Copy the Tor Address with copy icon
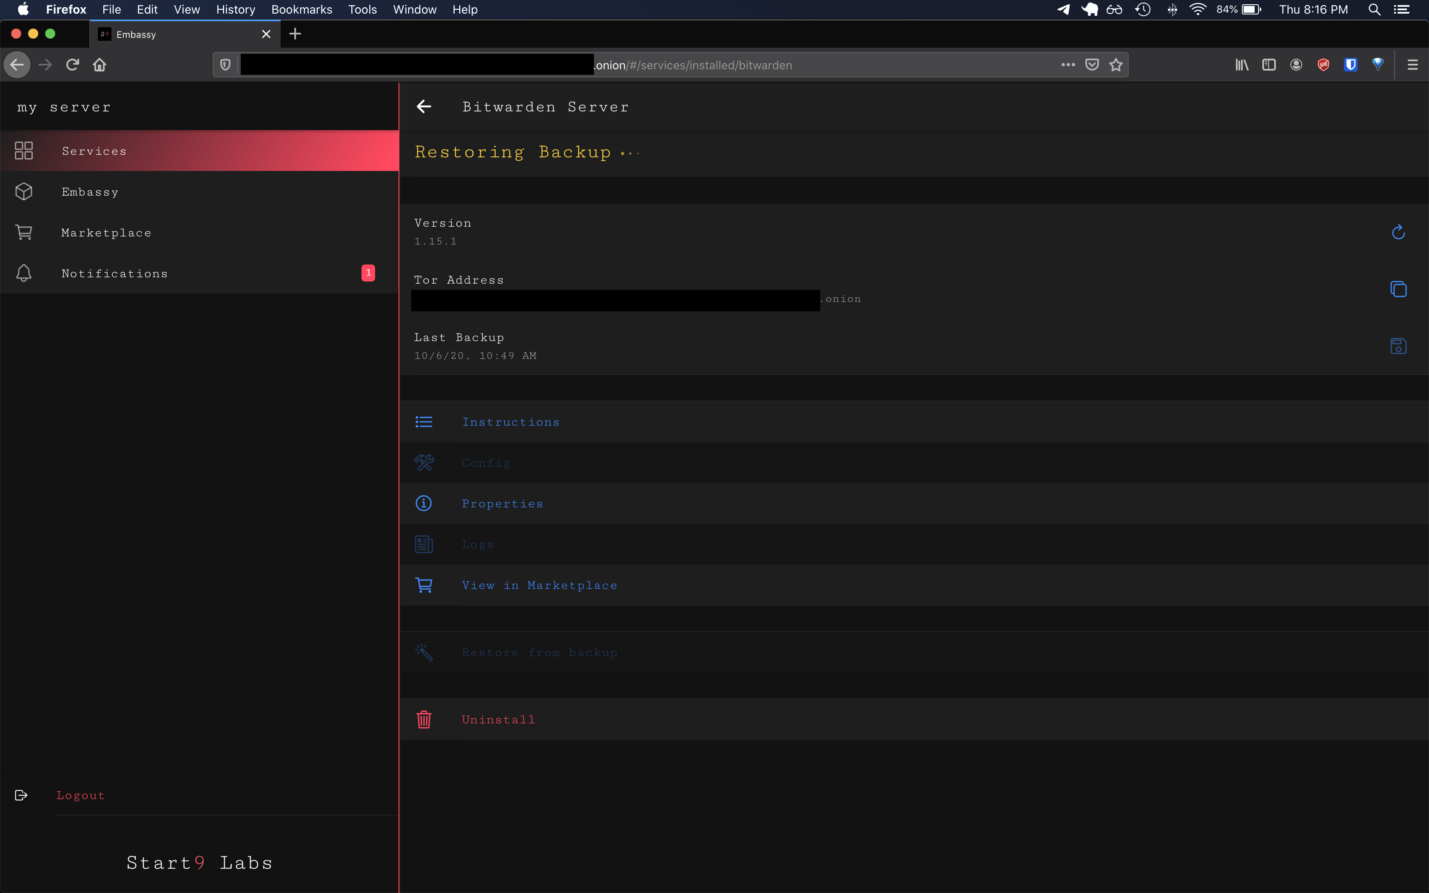Image resolution: width=1429 pixels, height=893 pixels. coord(1398,289)
